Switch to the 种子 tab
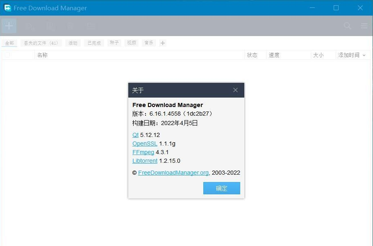Screen dimensions: 373x246 coord(114,43)
